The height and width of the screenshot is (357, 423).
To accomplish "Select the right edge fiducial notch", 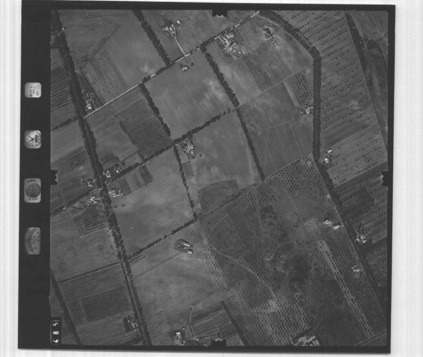I will 384,178.
